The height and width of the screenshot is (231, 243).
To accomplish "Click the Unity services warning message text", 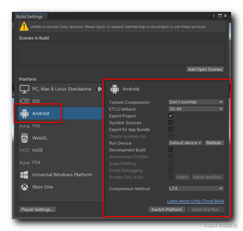I will [x=118, y=27].
